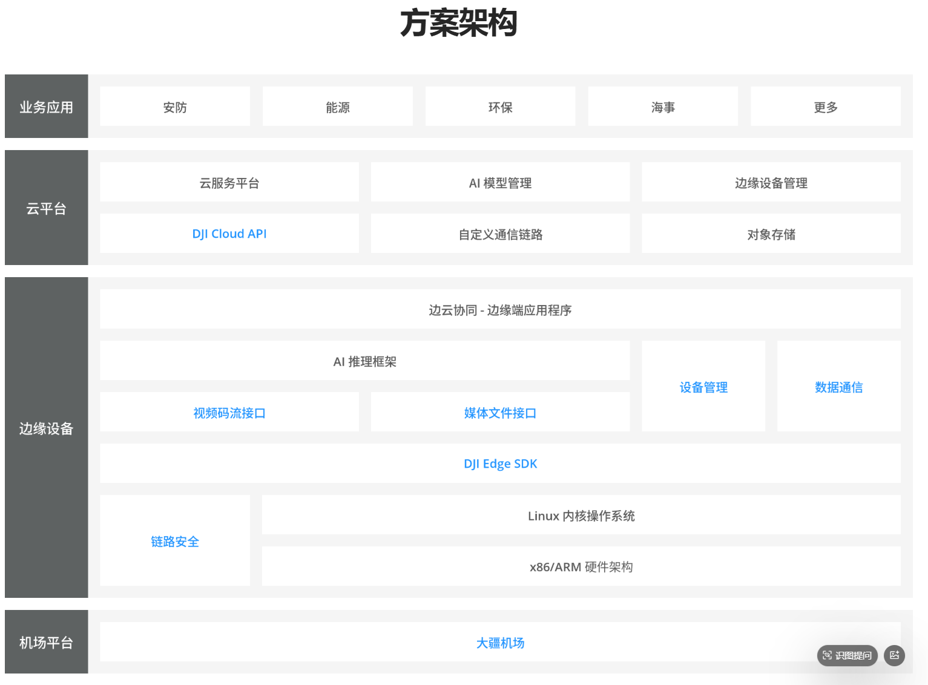Click the 边云协同 - 边缘端应用程序 text
Viewport: 928px width, 685px height.
click(501, 310)
